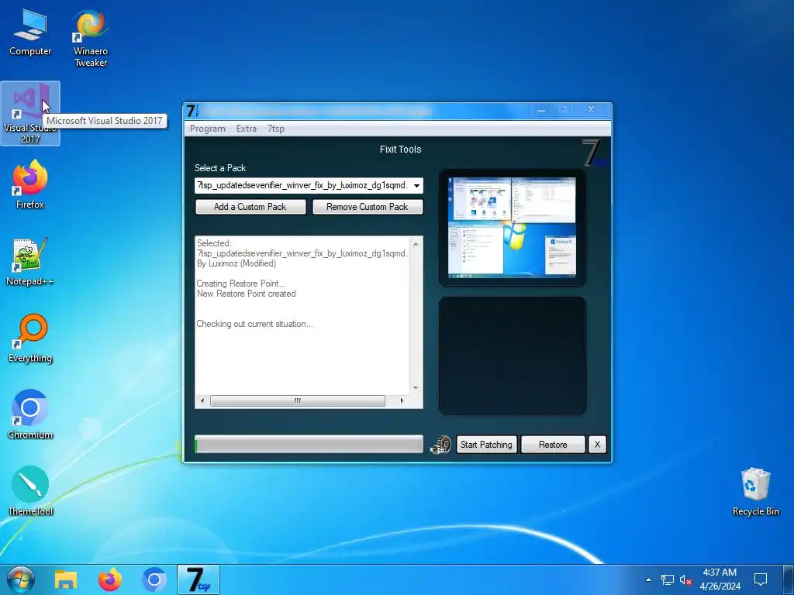
Task: Launch the ThemeTool desktop shortcut
Action: click(30, 491)
